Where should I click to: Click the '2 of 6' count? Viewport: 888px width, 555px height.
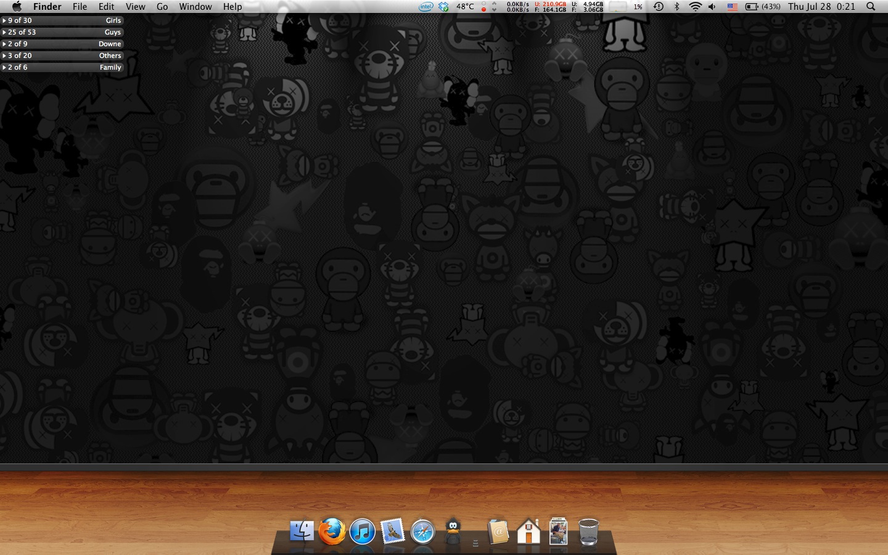(18, 67)
